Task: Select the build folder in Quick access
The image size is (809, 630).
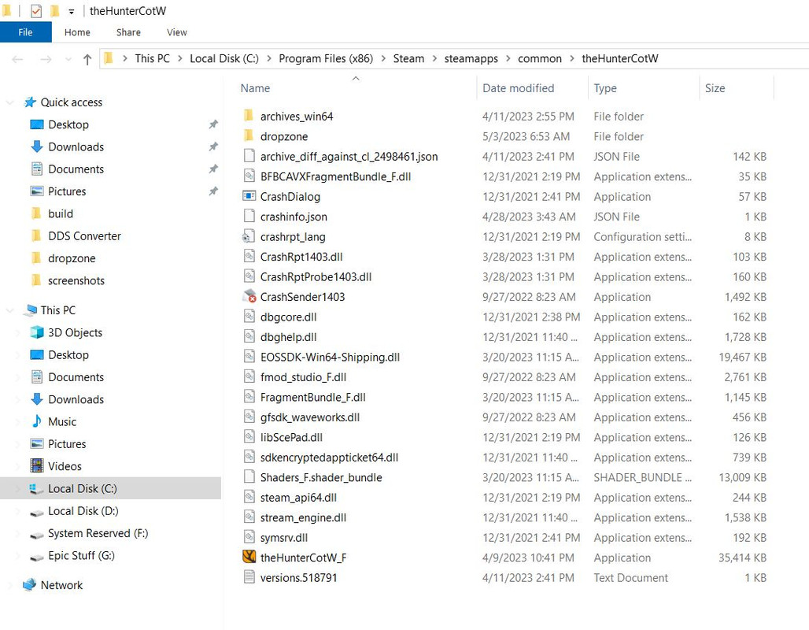Action: pos(61,213)
